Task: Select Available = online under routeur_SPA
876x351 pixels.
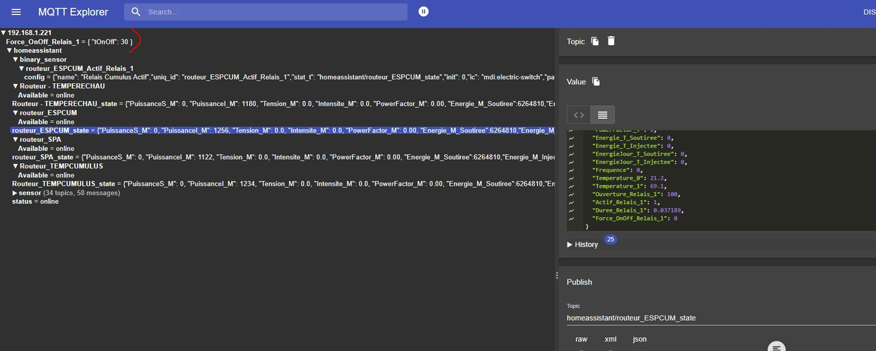Action: (46, 148)
